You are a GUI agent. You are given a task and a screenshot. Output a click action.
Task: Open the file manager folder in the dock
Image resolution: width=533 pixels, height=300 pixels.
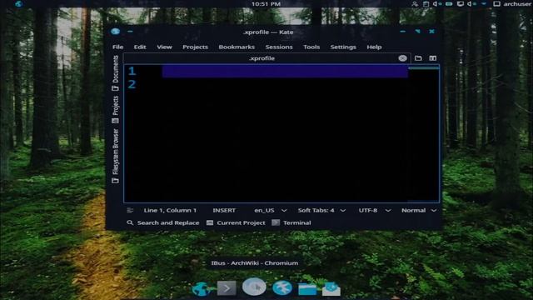pyautogui.click(x=307, y=289)
